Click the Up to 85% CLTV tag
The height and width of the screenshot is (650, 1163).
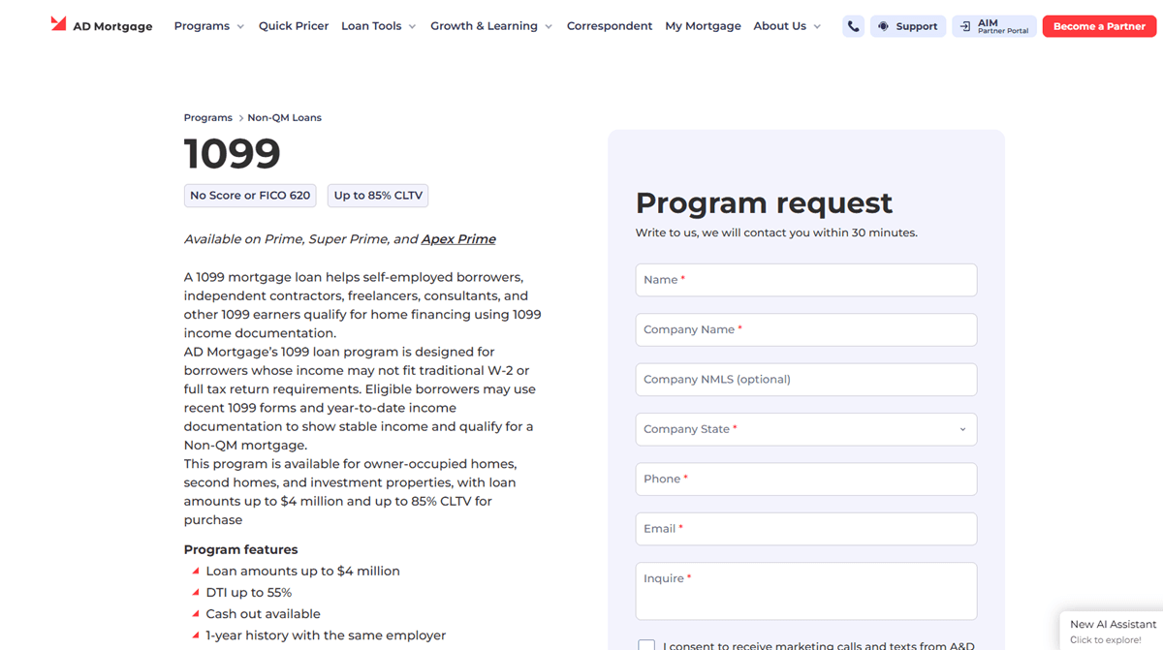click(x=378, y=196)
